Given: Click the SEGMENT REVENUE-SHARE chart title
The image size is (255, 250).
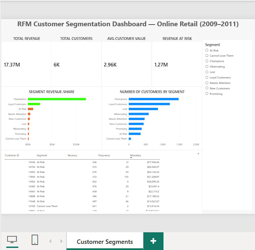Looking at the screenshot, I should pyautogui.click(x=51, y=92).
